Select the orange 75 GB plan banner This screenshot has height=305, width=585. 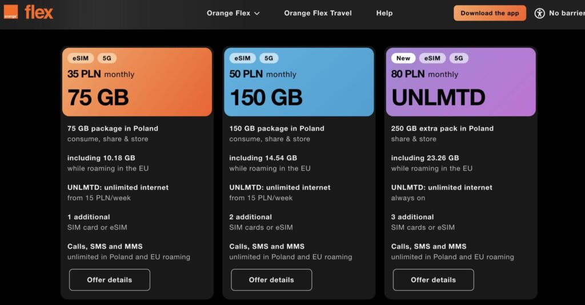click(x=137, y=91)
